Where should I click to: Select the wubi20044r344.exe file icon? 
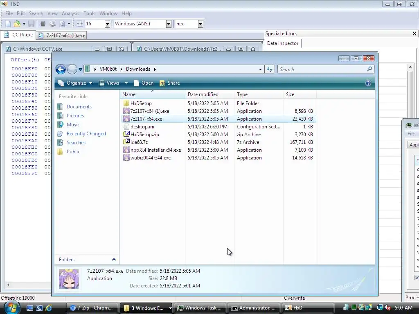[126, 157]
